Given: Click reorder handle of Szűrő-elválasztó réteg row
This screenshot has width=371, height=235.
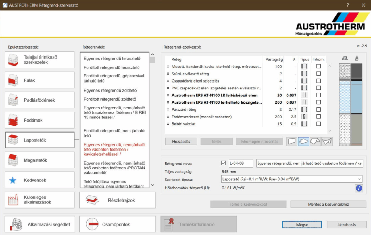Looking at the screenshot, I should 168,74.
